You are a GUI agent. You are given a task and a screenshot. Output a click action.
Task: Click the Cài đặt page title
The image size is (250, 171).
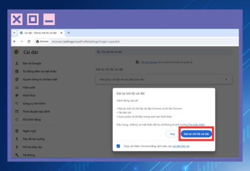30,52
